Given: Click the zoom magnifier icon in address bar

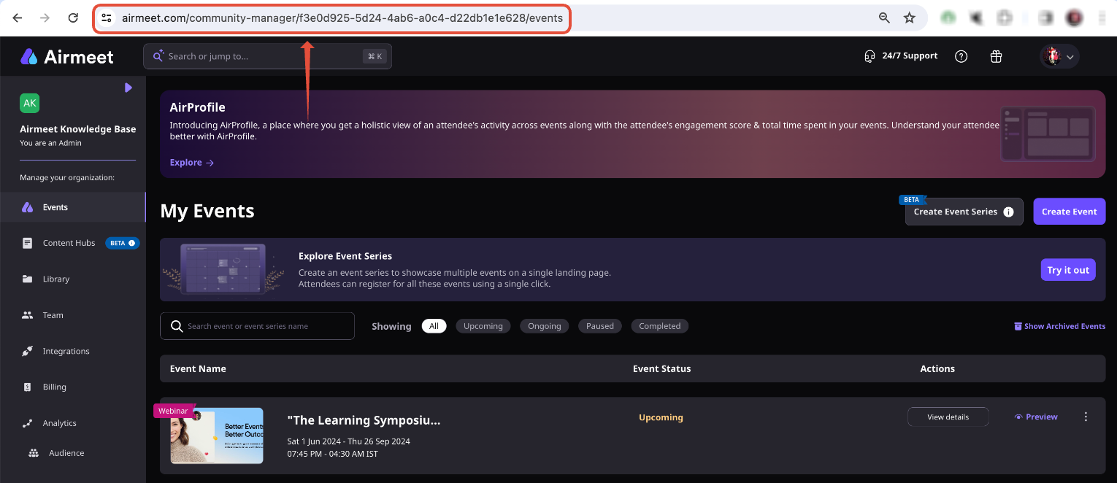Looking at the screenshot, I should (884, 18).
